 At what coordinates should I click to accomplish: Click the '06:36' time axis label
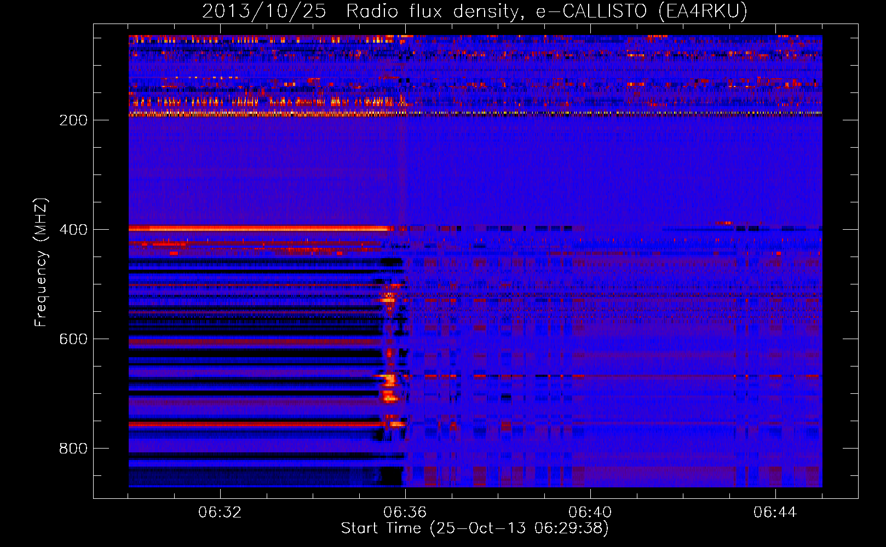tap(405, 513)
